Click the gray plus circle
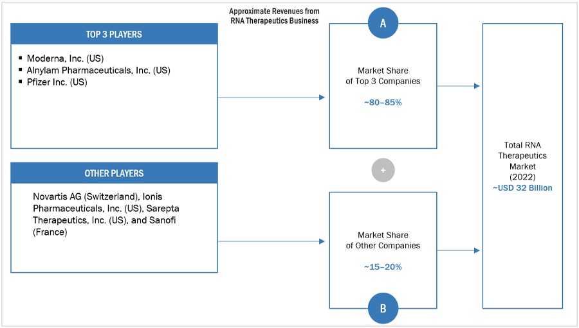Screen dimensions: 579x328 pos(383,170)
